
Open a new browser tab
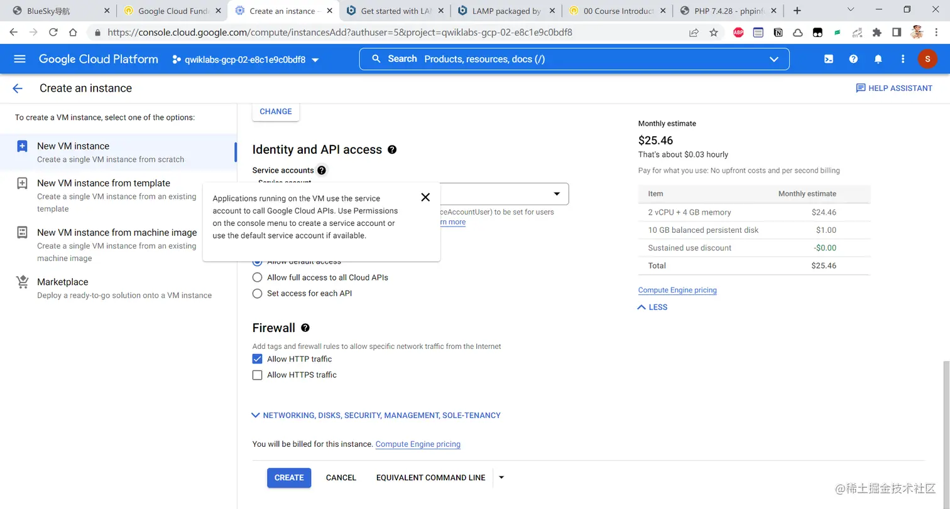pos(797,11)
